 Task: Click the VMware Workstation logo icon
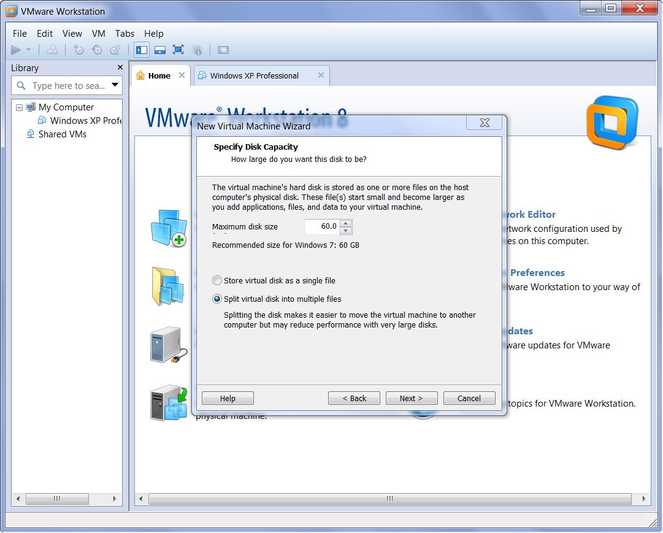coord(612,123)
